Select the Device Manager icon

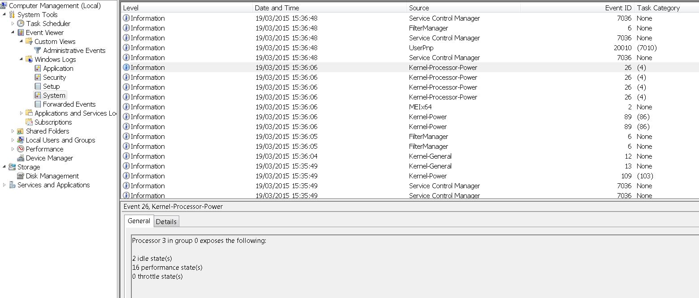(21, 158)
